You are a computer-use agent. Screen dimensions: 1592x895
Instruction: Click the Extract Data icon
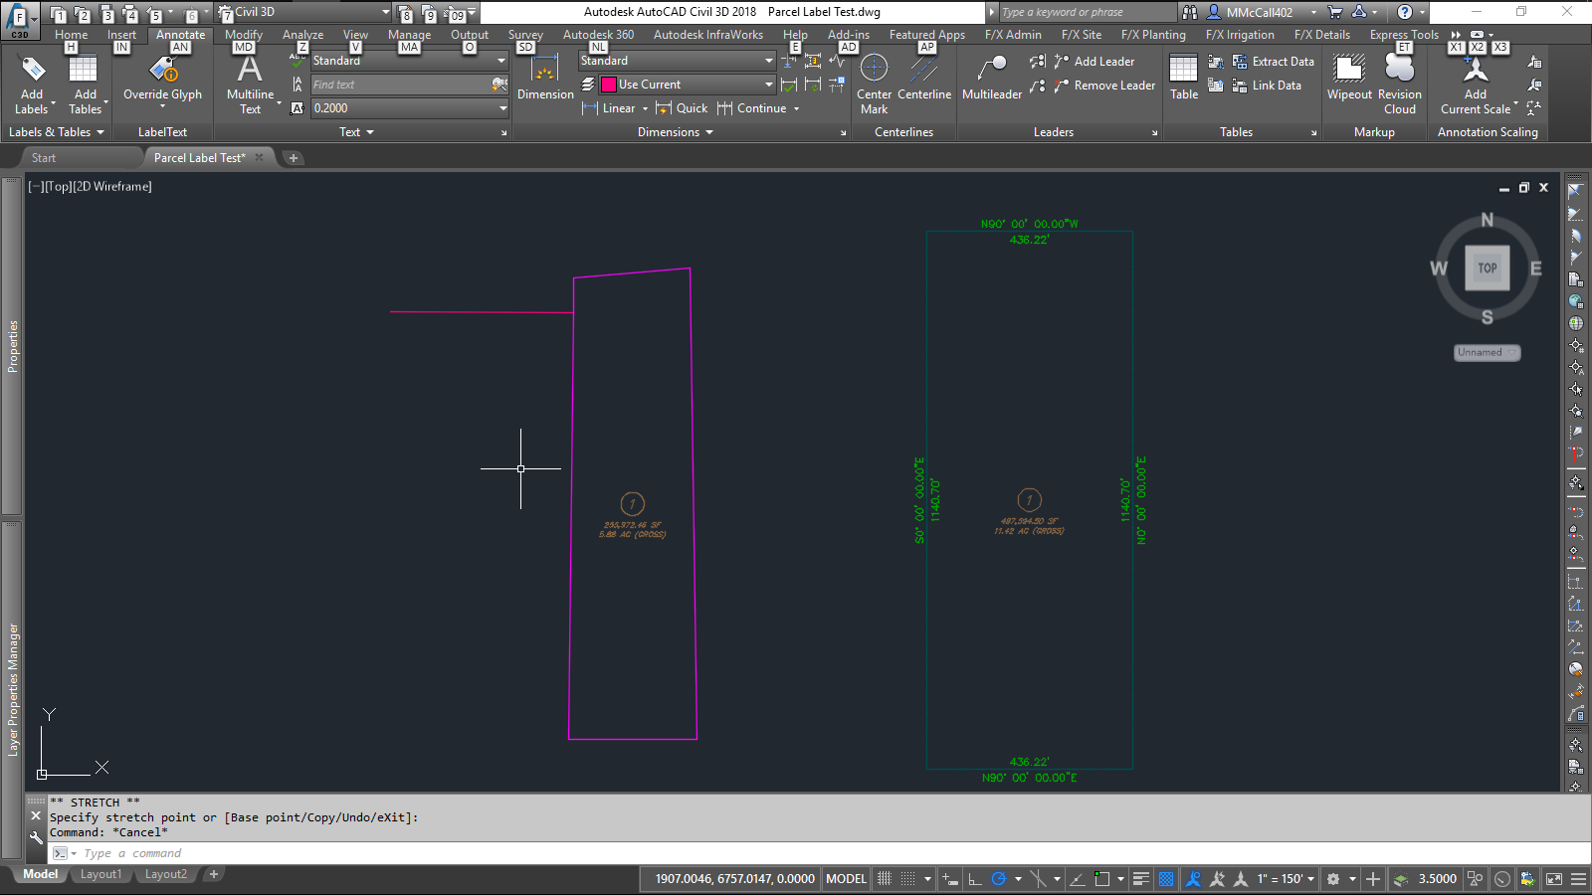[1241, 61]
